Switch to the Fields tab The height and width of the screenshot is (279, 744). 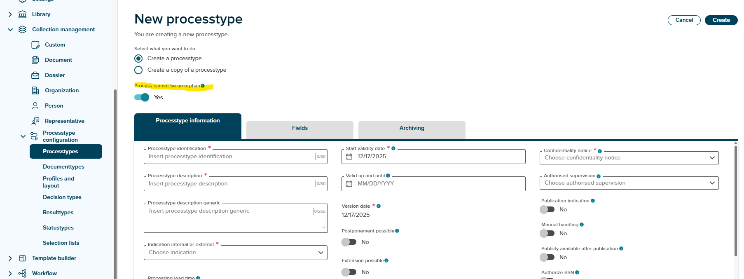click(299, 128)
